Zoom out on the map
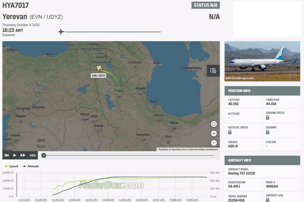304x202 pixels. tap(214, 143)
